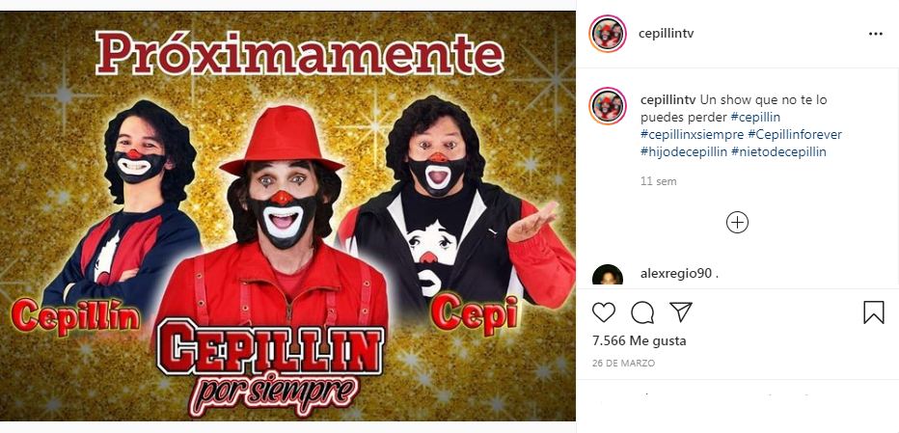
Task: Load more comments with the plus circle
Action: (737, 223)
